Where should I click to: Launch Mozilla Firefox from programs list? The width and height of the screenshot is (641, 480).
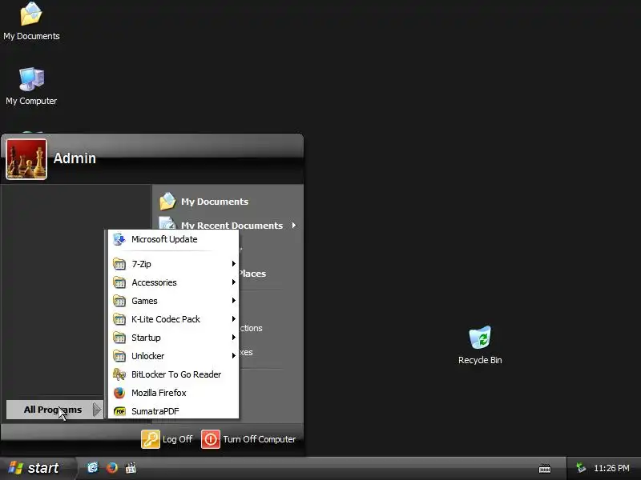(173, 393)
